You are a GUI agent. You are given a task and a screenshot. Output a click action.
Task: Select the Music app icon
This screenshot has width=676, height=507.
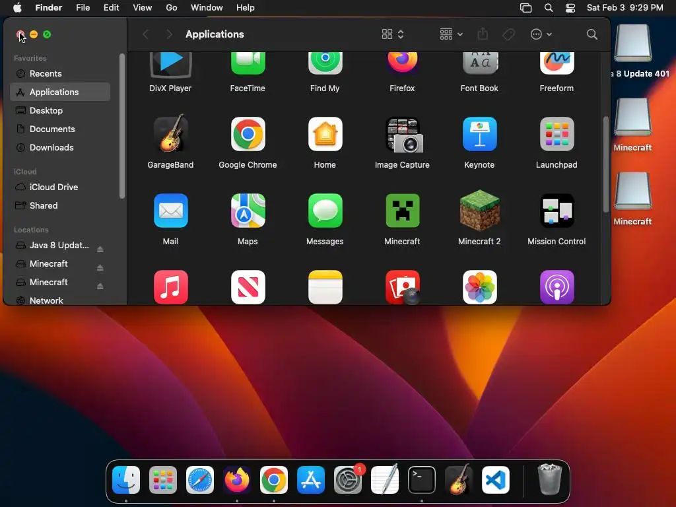[x=171, y=287]
